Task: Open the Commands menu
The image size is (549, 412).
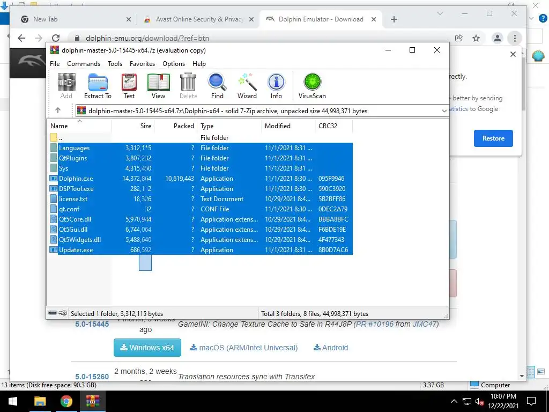Action: click(x=84, y=64)
